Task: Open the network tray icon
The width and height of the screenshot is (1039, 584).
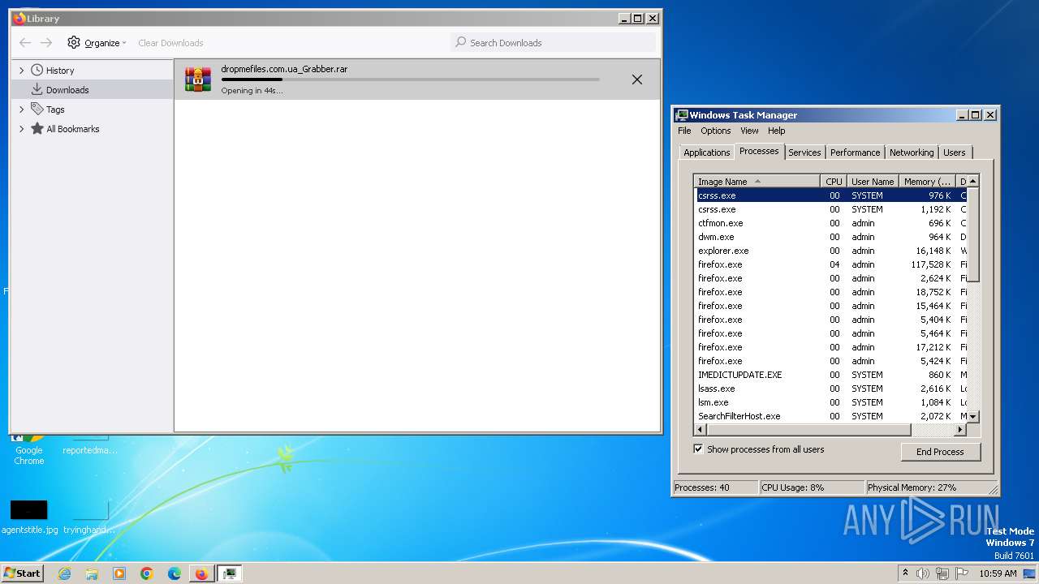Action: 942,573
